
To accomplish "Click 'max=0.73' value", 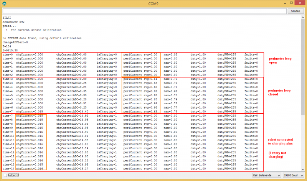I will coord(170,112).
